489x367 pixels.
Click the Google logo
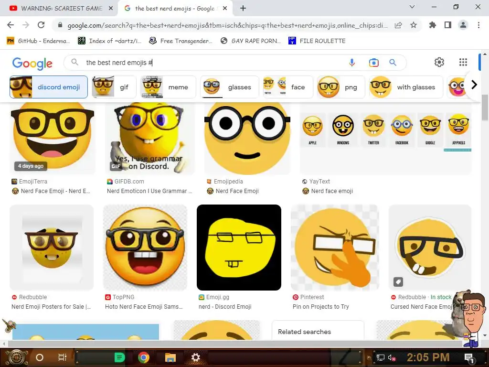(x=32, y=64)
